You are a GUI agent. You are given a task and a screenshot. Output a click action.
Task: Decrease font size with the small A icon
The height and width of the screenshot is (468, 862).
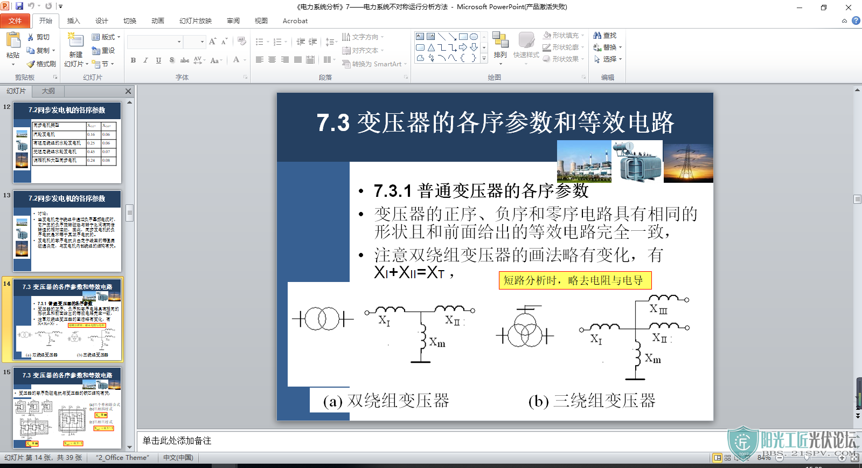tap(224, 42)
